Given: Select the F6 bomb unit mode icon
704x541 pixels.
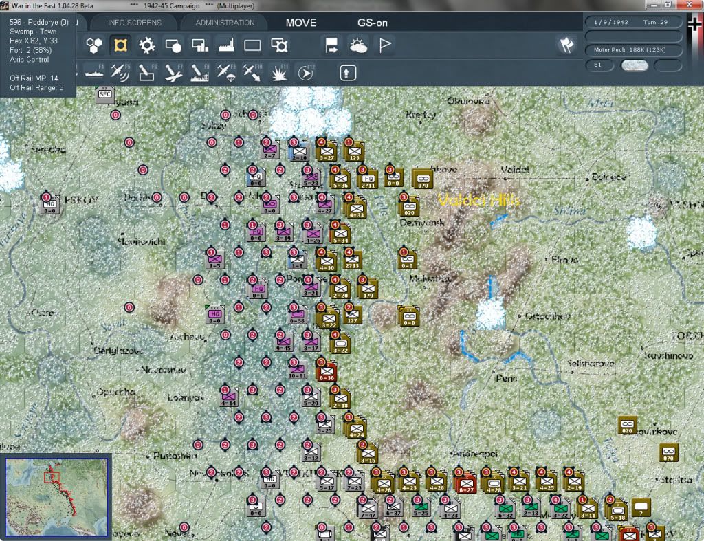Looking at the screenshot, I should click(x=147, y=73).
